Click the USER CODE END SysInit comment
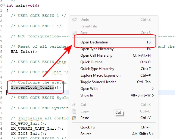The image size is (175, 139). 40,108
